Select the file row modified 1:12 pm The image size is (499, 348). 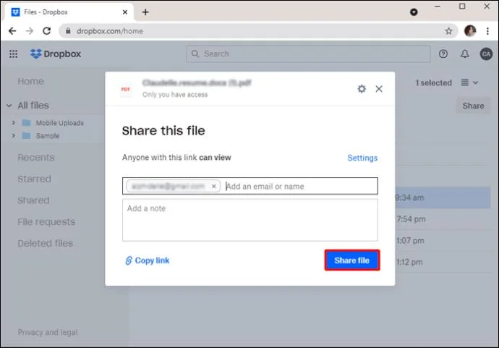(443, 262)
